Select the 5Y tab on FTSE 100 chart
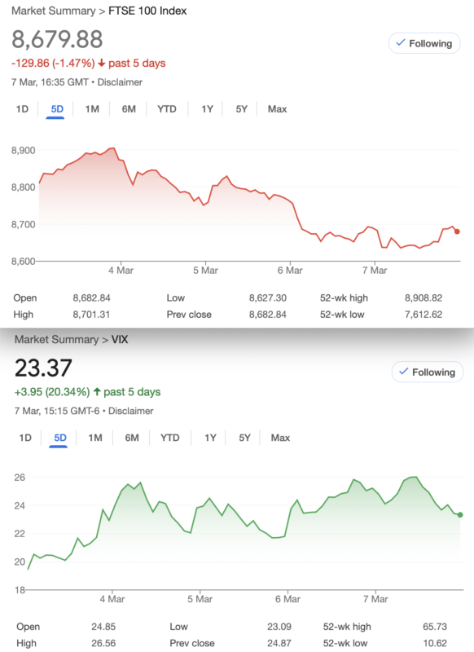Viewport: 474px width, 652px height. pos(241,109)
